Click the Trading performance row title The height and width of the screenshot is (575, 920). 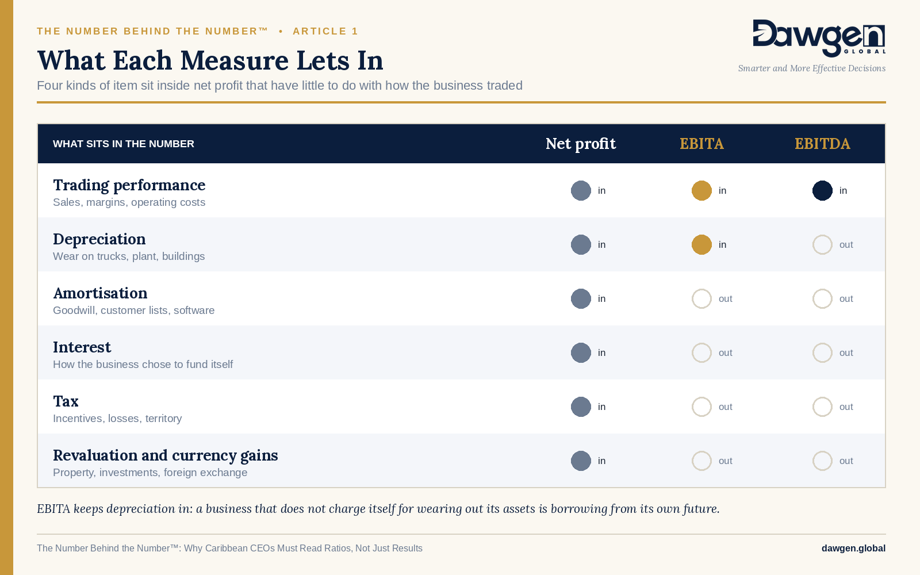coord(129,185)
